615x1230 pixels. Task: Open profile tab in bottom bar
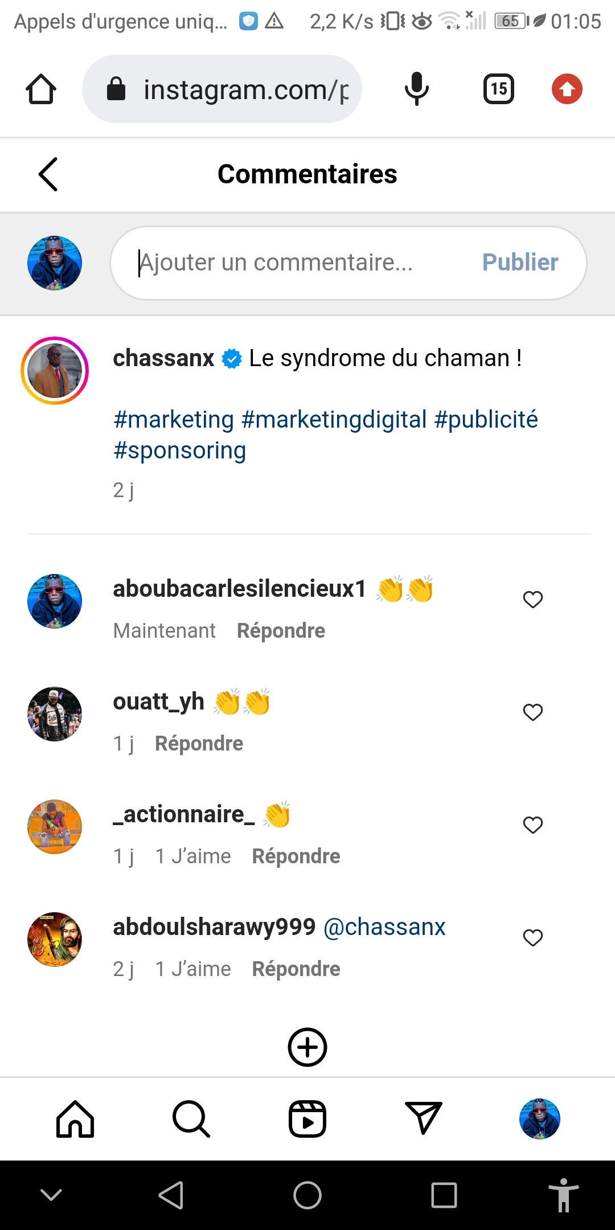point(540,1119)
